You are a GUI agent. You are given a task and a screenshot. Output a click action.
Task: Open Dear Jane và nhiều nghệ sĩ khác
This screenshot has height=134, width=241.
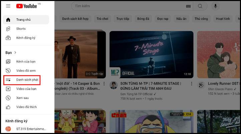click(74, 94)
